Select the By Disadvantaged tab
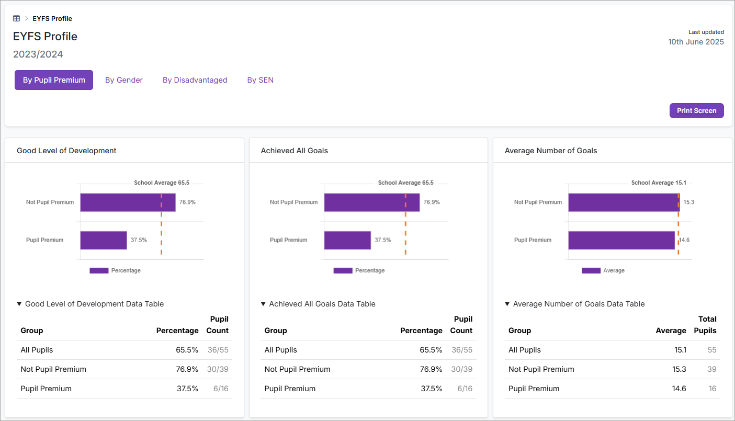735x421 pixels. point(195,79)
